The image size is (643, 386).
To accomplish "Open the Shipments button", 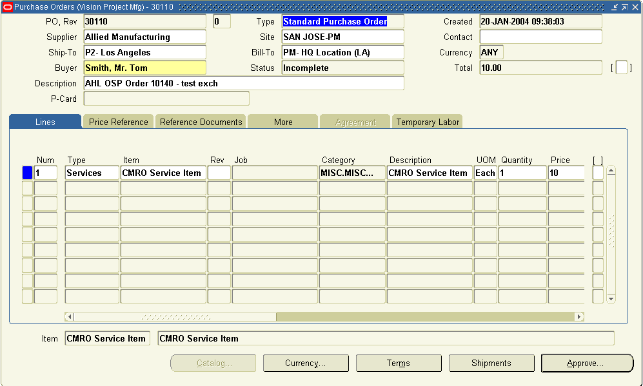I will click(491, 363).
